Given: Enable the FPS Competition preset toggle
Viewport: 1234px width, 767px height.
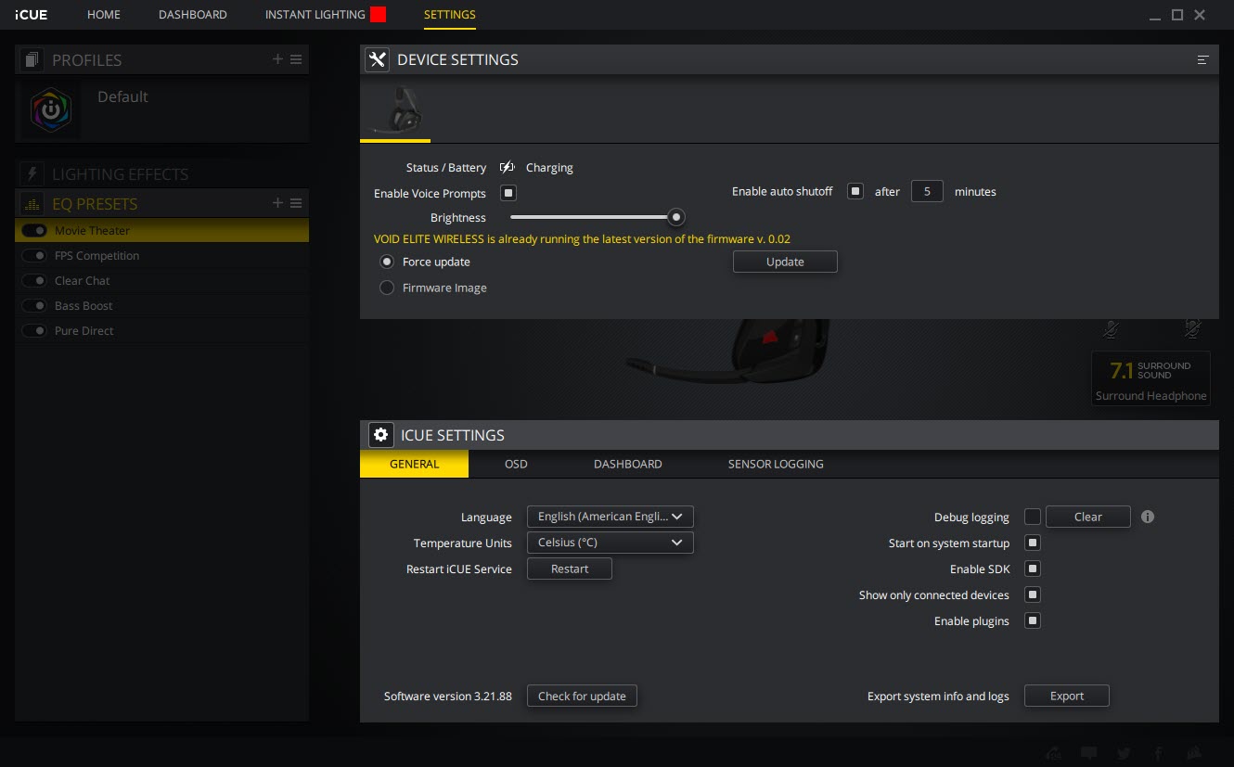Looking at the screenshot, I should [x=34, y=255].
